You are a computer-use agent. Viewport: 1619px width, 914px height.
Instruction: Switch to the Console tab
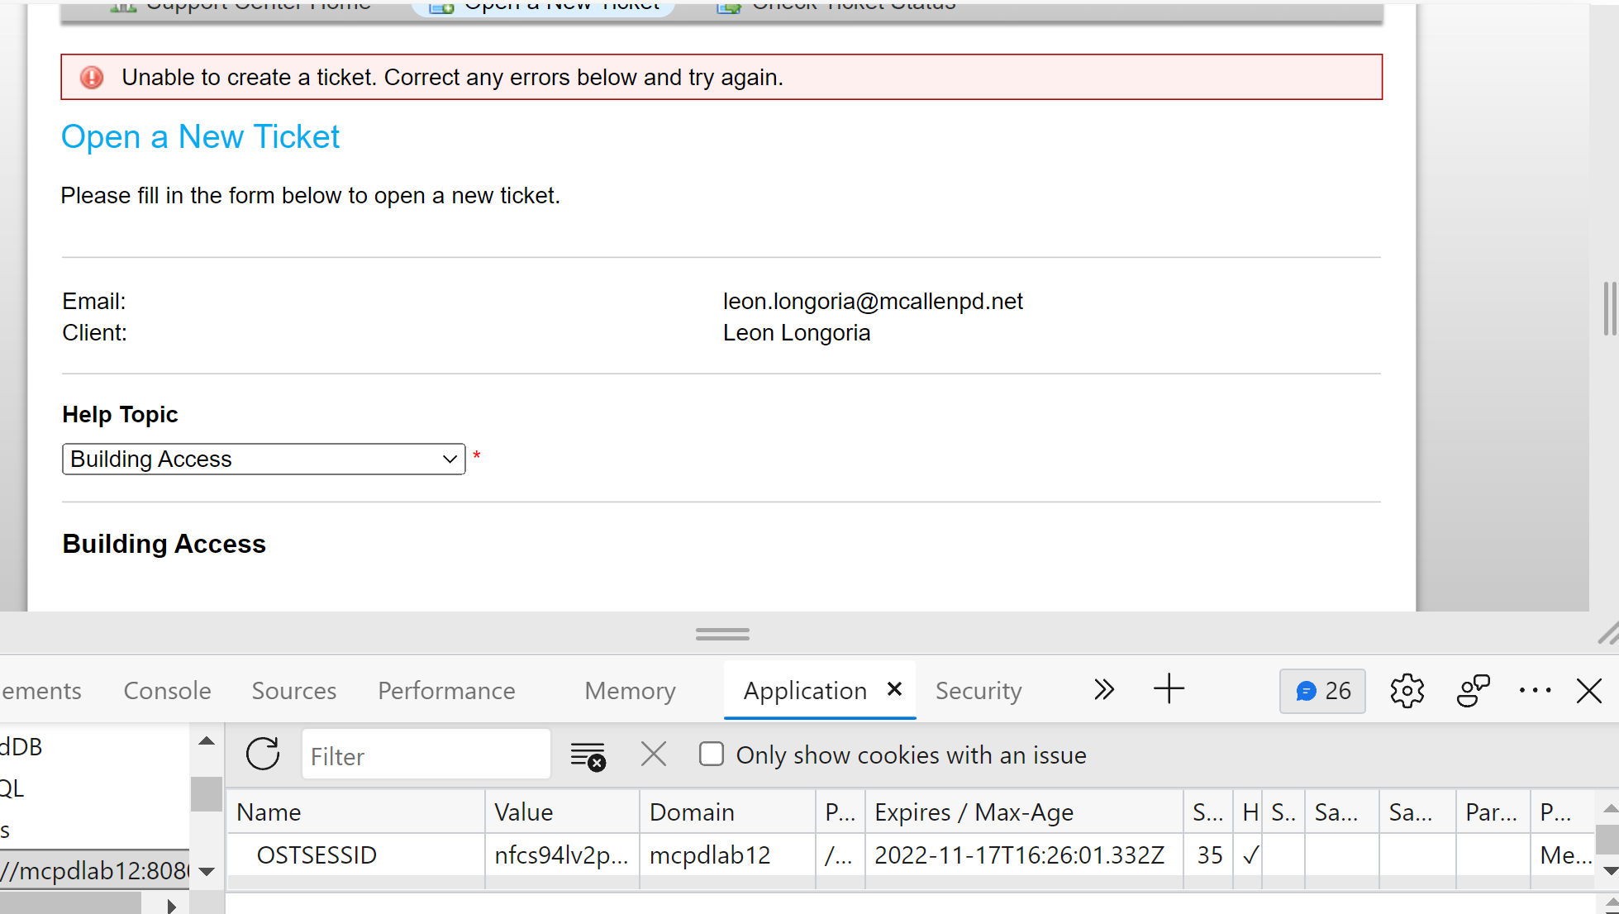(167, 691)
